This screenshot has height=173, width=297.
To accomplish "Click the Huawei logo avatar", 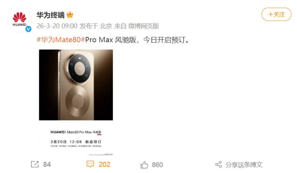I will tap(19, 19).
